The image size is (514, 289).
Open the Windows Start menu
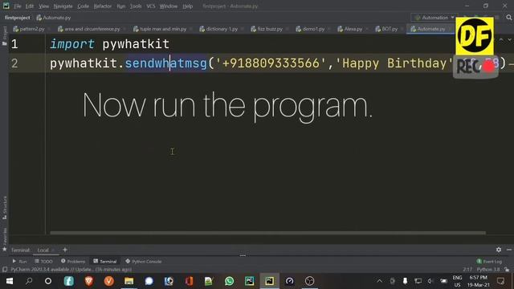pos(9,281)
